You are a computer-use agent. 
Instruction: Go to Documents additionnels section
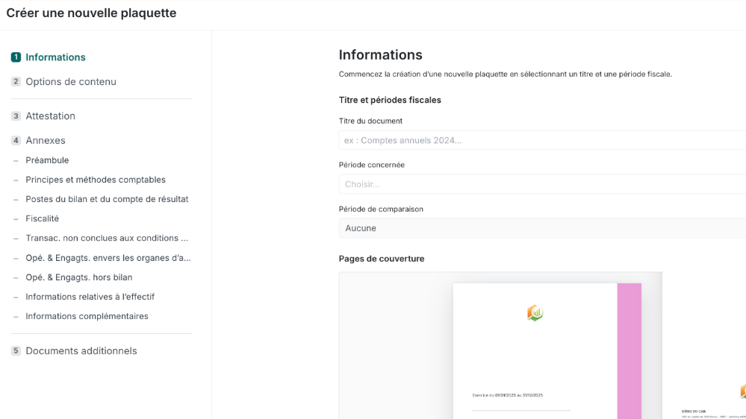pos(81,351)
